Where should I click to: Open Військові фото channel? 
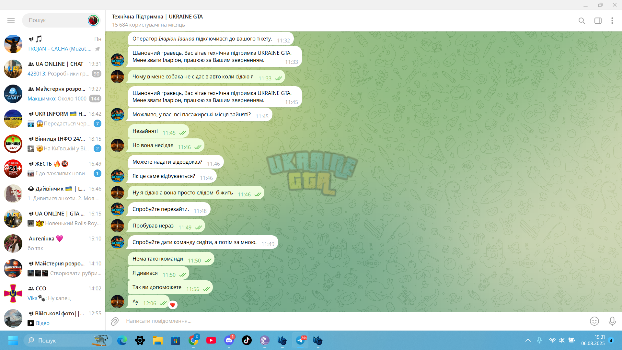pyautogui.click(x=52, y=318)
